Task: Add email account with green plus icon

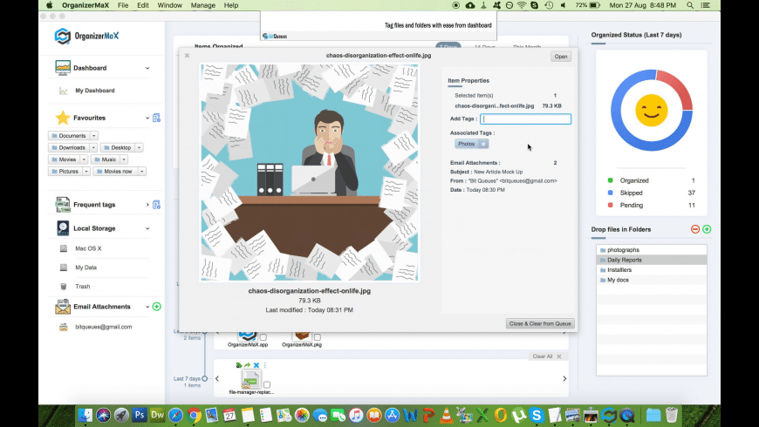Action: click(x=156, y=307)
